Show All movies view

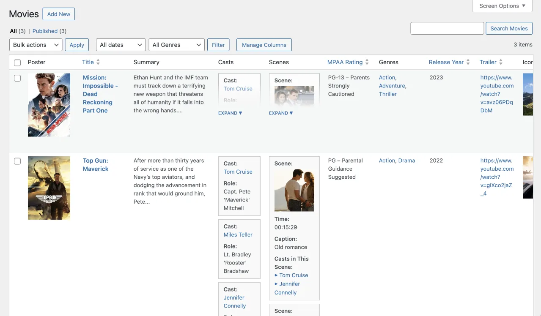coord(14,31)
